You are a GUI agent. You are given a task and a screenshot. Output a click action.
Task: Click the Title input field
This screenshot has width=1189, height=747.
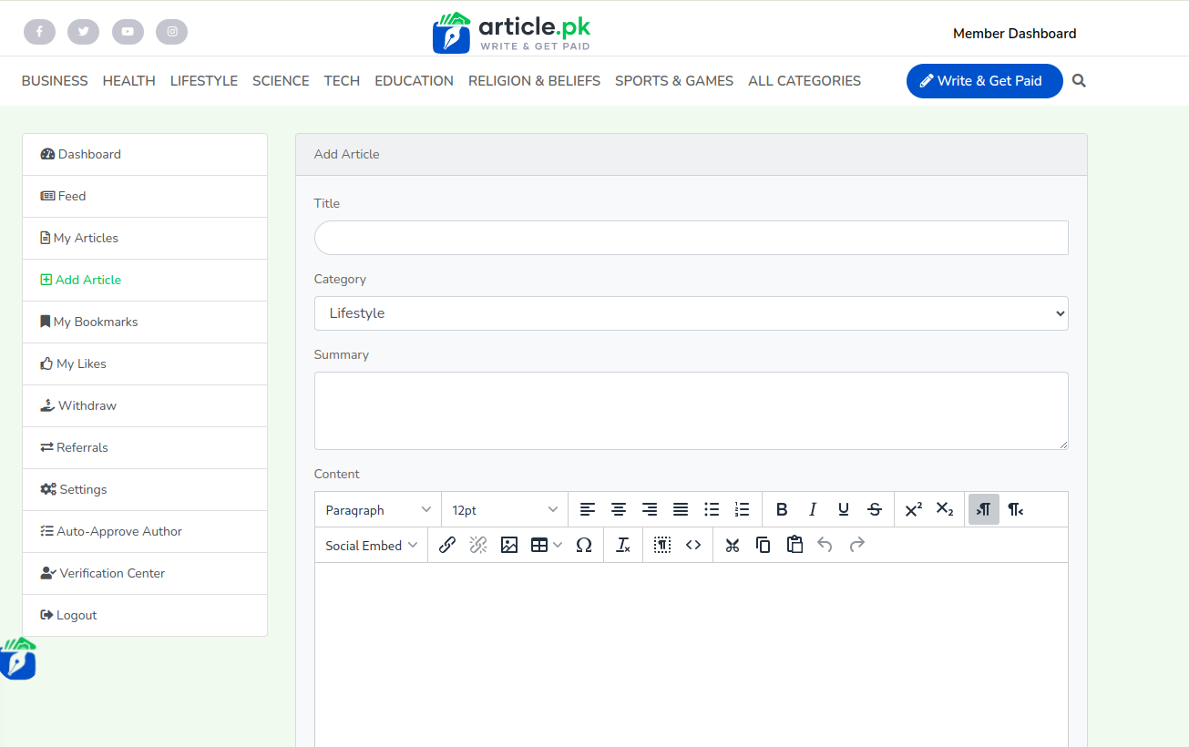[x=691, y=238]
